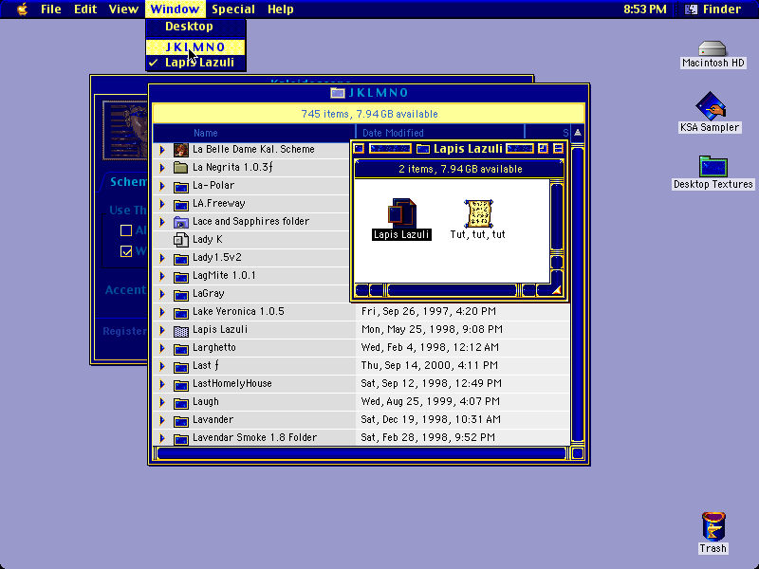This screenshot has height=569, width=759.
Task: Click the Larghetto folder icon
Action: click(x=180, y=348)
